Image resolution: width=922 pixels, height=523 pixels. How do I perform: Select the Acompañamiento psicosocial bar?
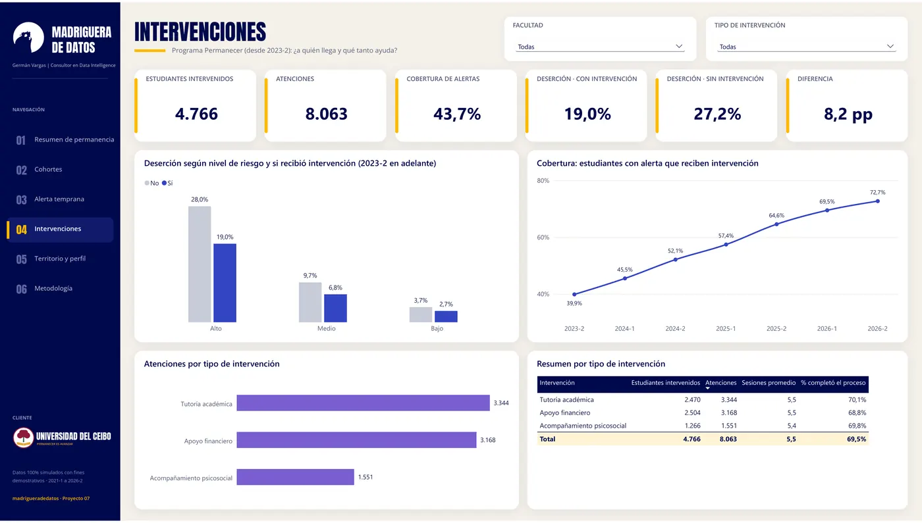click(x=295, y=477)
